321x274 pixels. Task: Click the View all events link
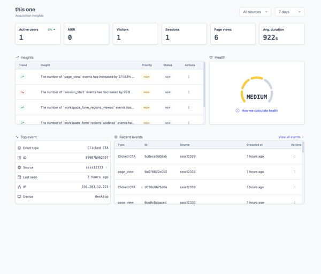pos(291,137)
